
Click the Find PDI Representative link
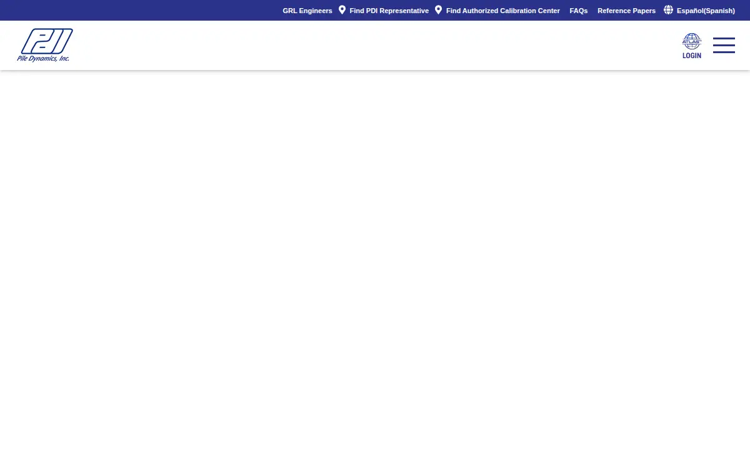(389, 11)
